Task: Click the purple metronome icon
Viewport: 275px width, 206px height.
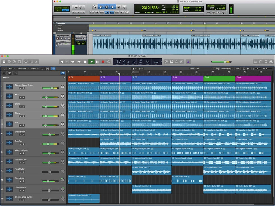Action: tap(189, 62)
